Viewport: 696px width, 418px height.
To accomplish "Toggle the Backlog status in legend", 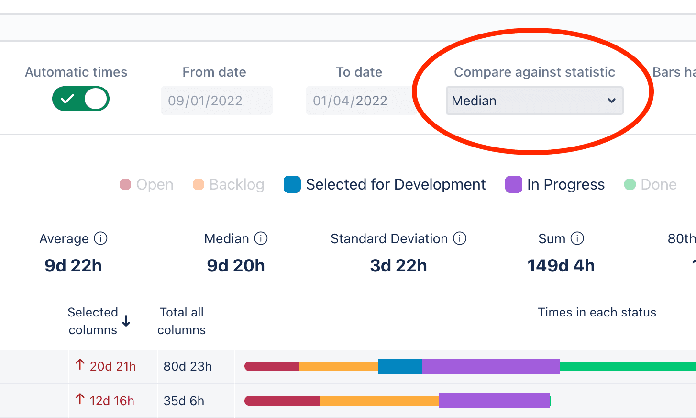I will [228, 184].
